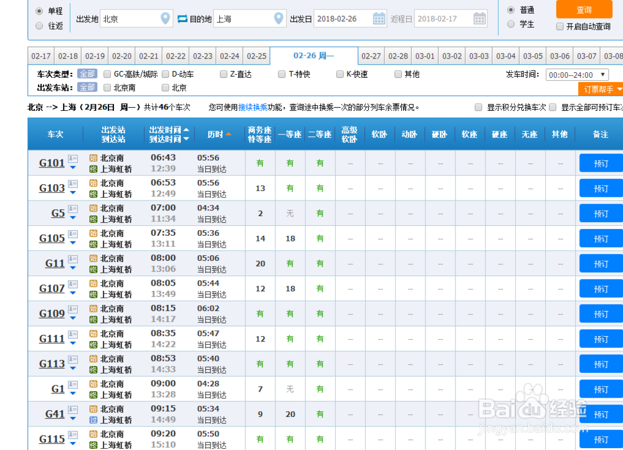Image resolution: width=623 pixels, height=450 pixels.
Task: Enable the D-动车 train type checkbox
Action: point(164,73)
